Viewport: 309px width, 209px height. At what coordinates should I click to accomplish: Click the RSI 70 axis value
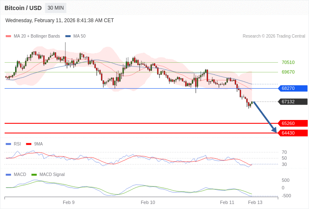(284, 152)
